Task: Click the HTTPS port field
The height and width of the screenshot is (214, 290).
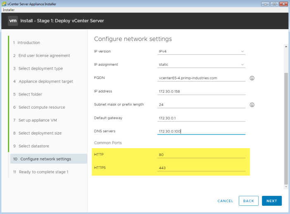Action: (x=201, y=168)
